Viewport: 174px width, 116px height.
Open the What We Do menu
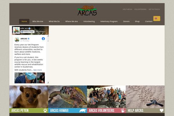click(54, 21)
